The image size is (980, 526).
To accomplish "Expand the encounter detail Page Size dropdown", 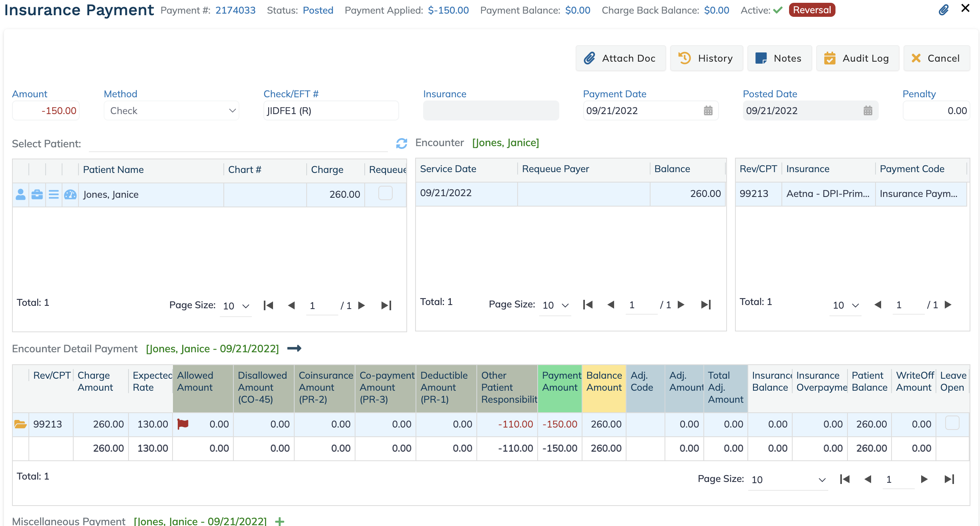I will pos(788,480).
